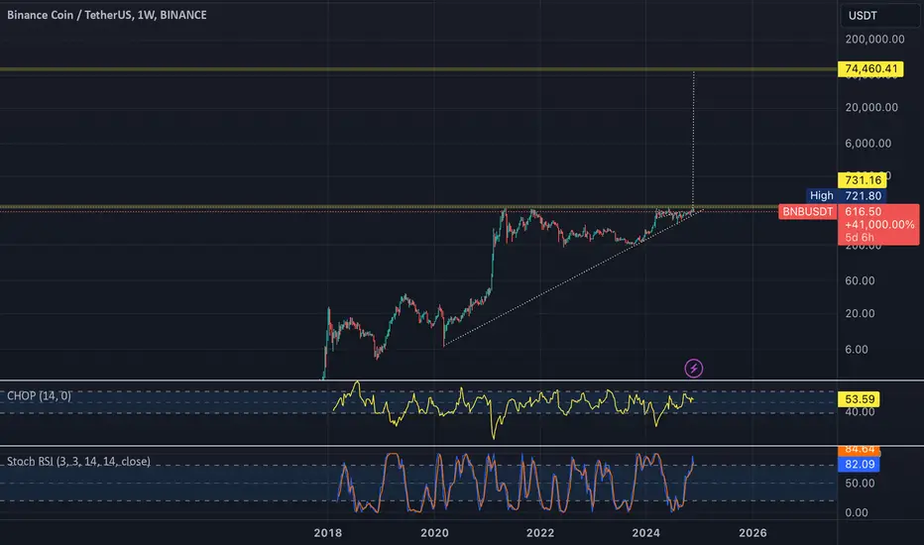Click the +41,000.00% change label

[x=879, y=225]
